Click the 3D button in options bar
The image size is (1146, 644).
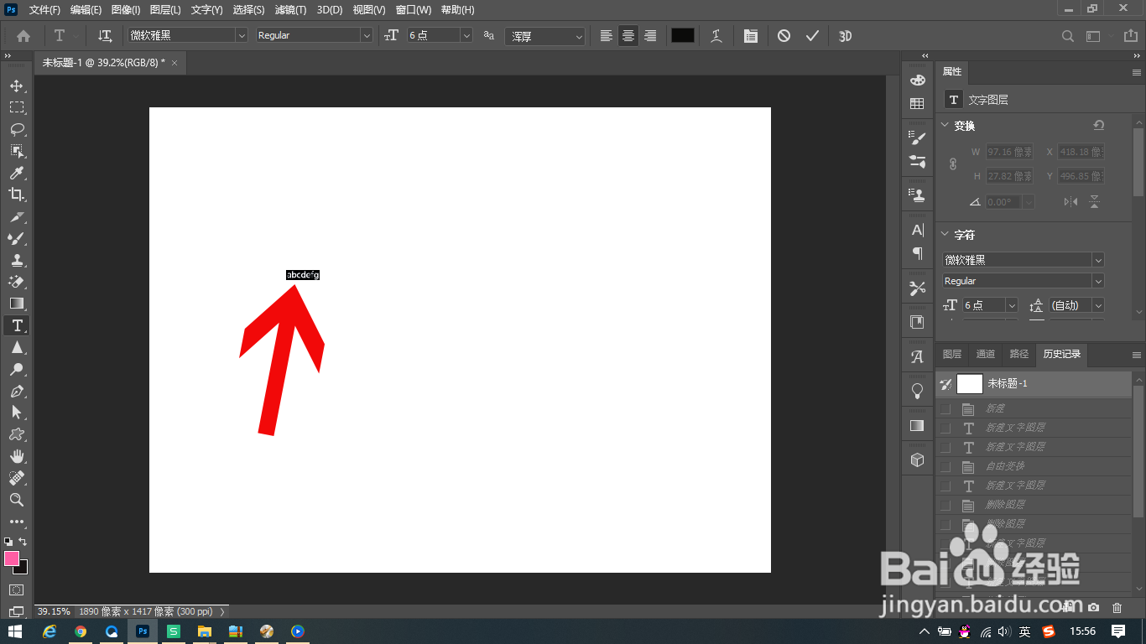846,36
